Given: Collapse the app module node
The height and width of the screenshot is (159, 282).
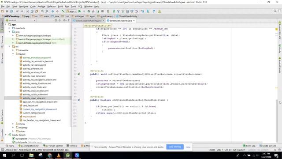Looking at the screenshot, I should click(x=6, y=24).
